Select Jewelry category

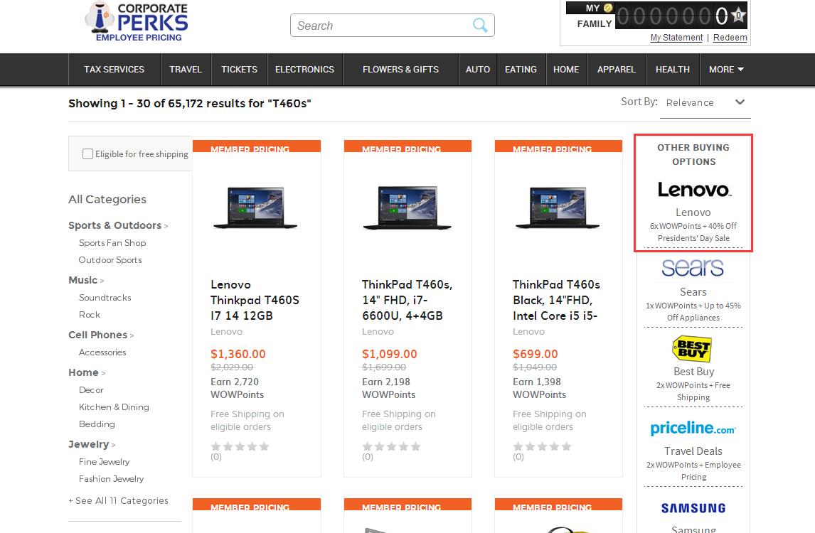(89, 444)
